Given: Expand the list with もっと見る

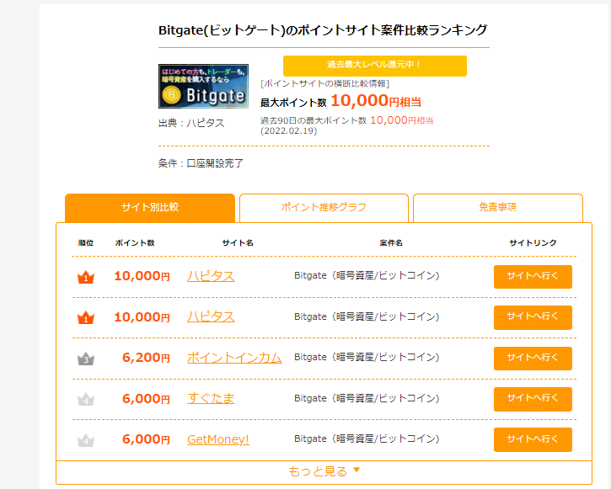Looking at the screenshot, I should [x=324, y=471].
